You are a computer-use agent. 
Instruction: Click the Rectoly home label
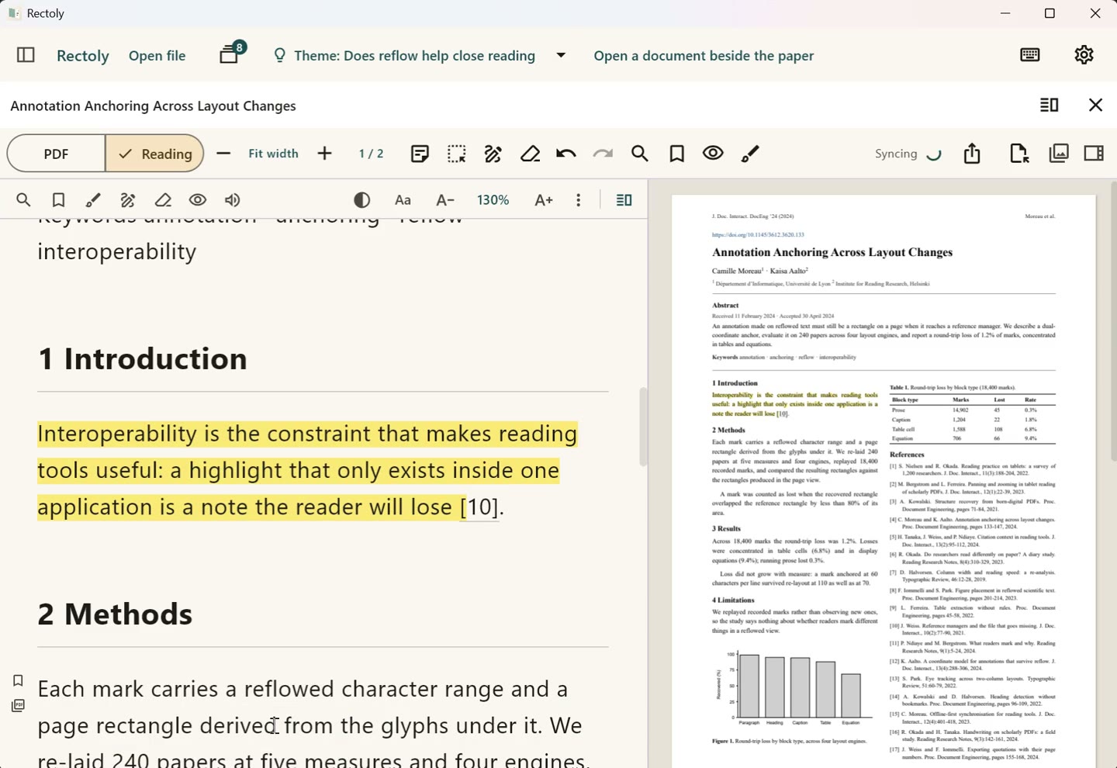coord(83,56)
